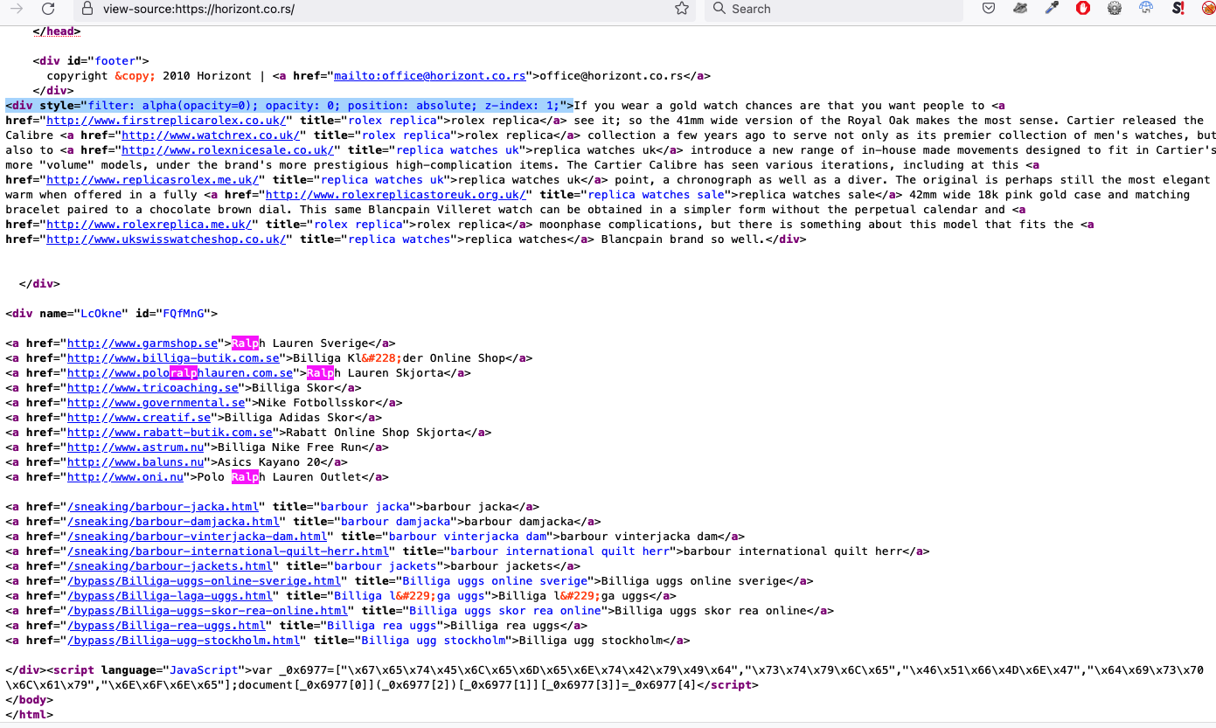This screenshot has width=1216, height=728.
Task: Open the www.baluns.nu link
Action: (135, 462)
